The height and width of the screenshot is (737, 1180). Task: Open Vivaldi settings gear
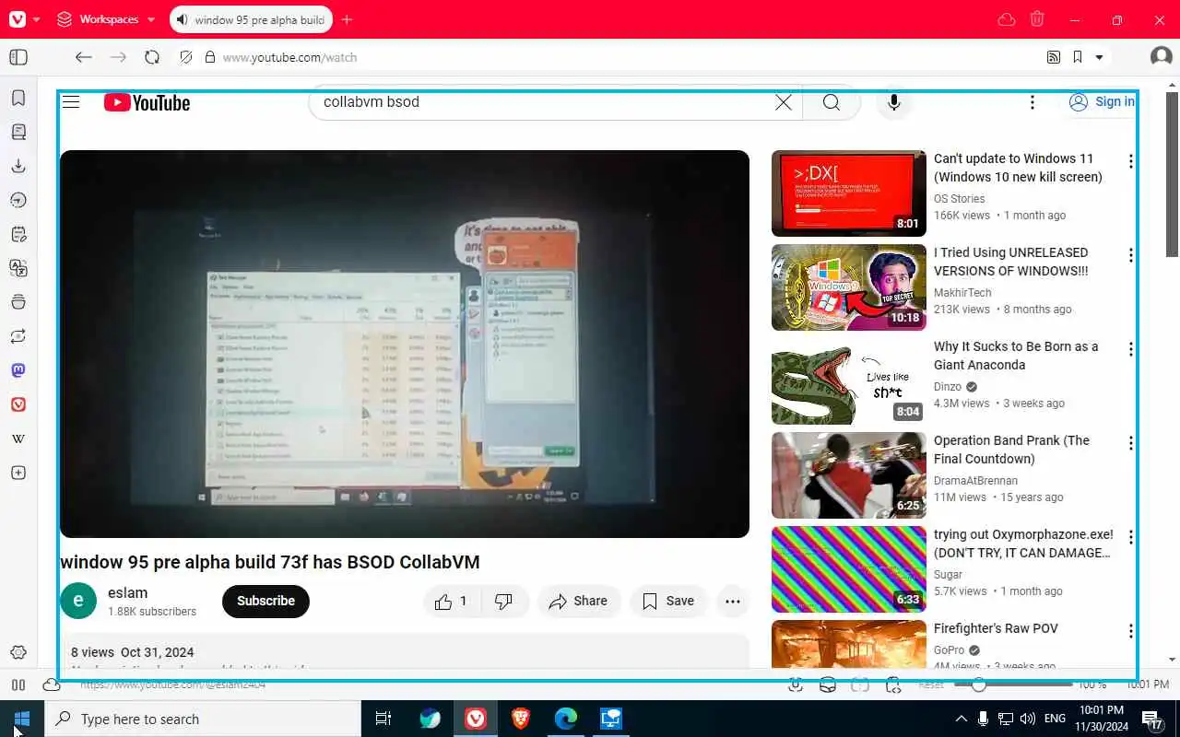coord(18,652)
